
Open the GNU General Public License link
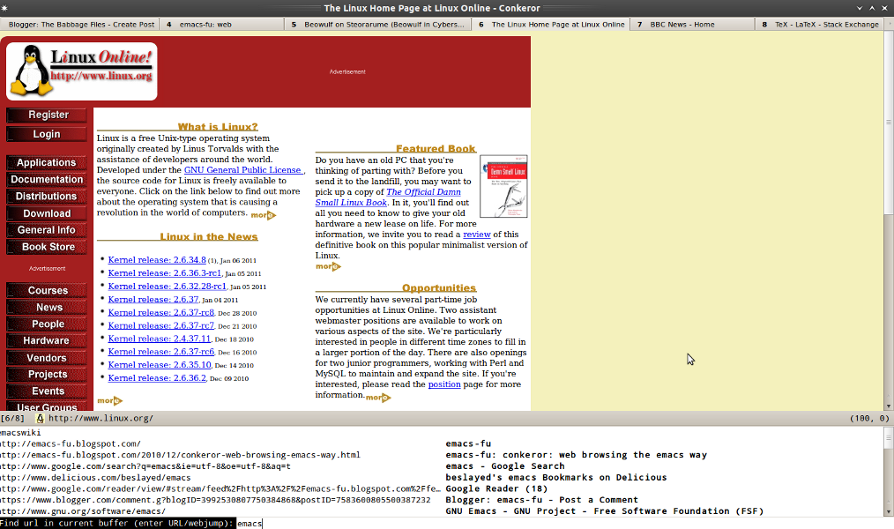click(242, 169)
